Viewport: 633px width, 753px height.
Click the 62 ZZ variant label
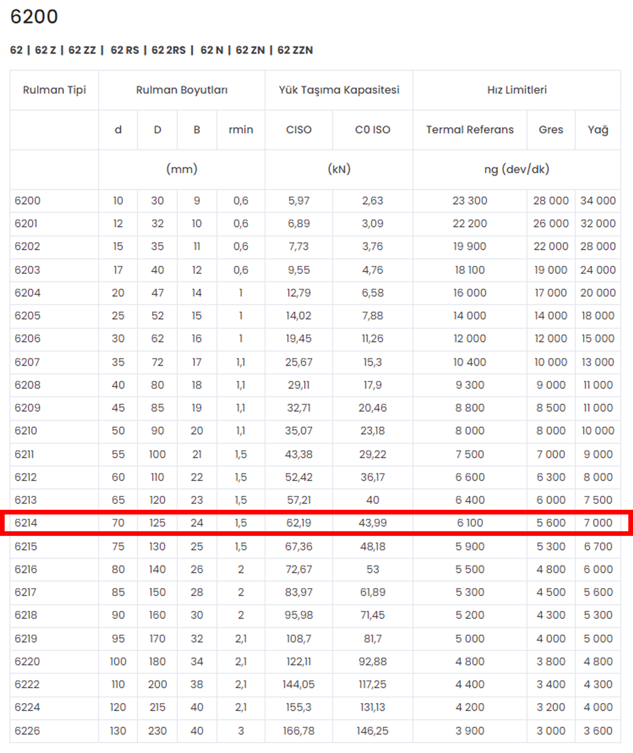point(82,50)
